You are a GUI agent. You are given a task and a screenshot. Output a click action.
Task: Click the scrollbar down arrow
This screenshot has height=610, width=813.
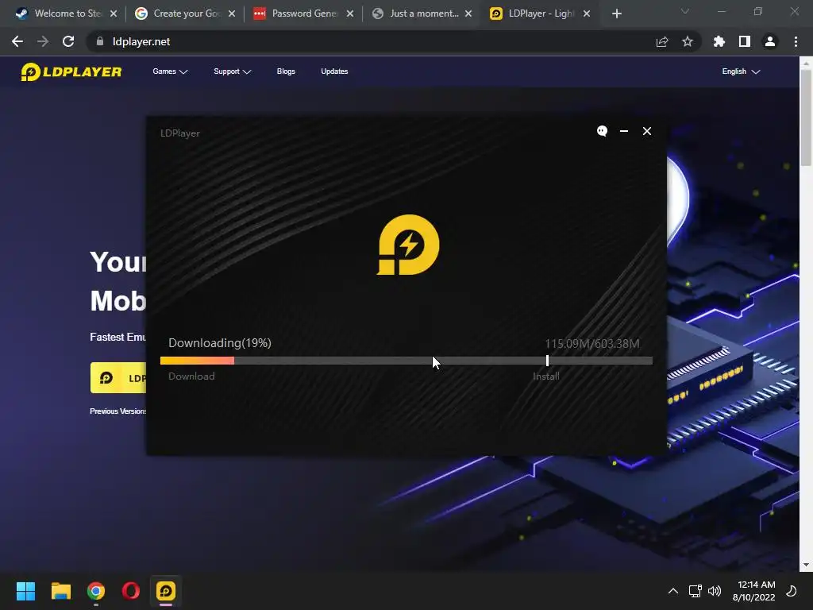coord(806,565)
